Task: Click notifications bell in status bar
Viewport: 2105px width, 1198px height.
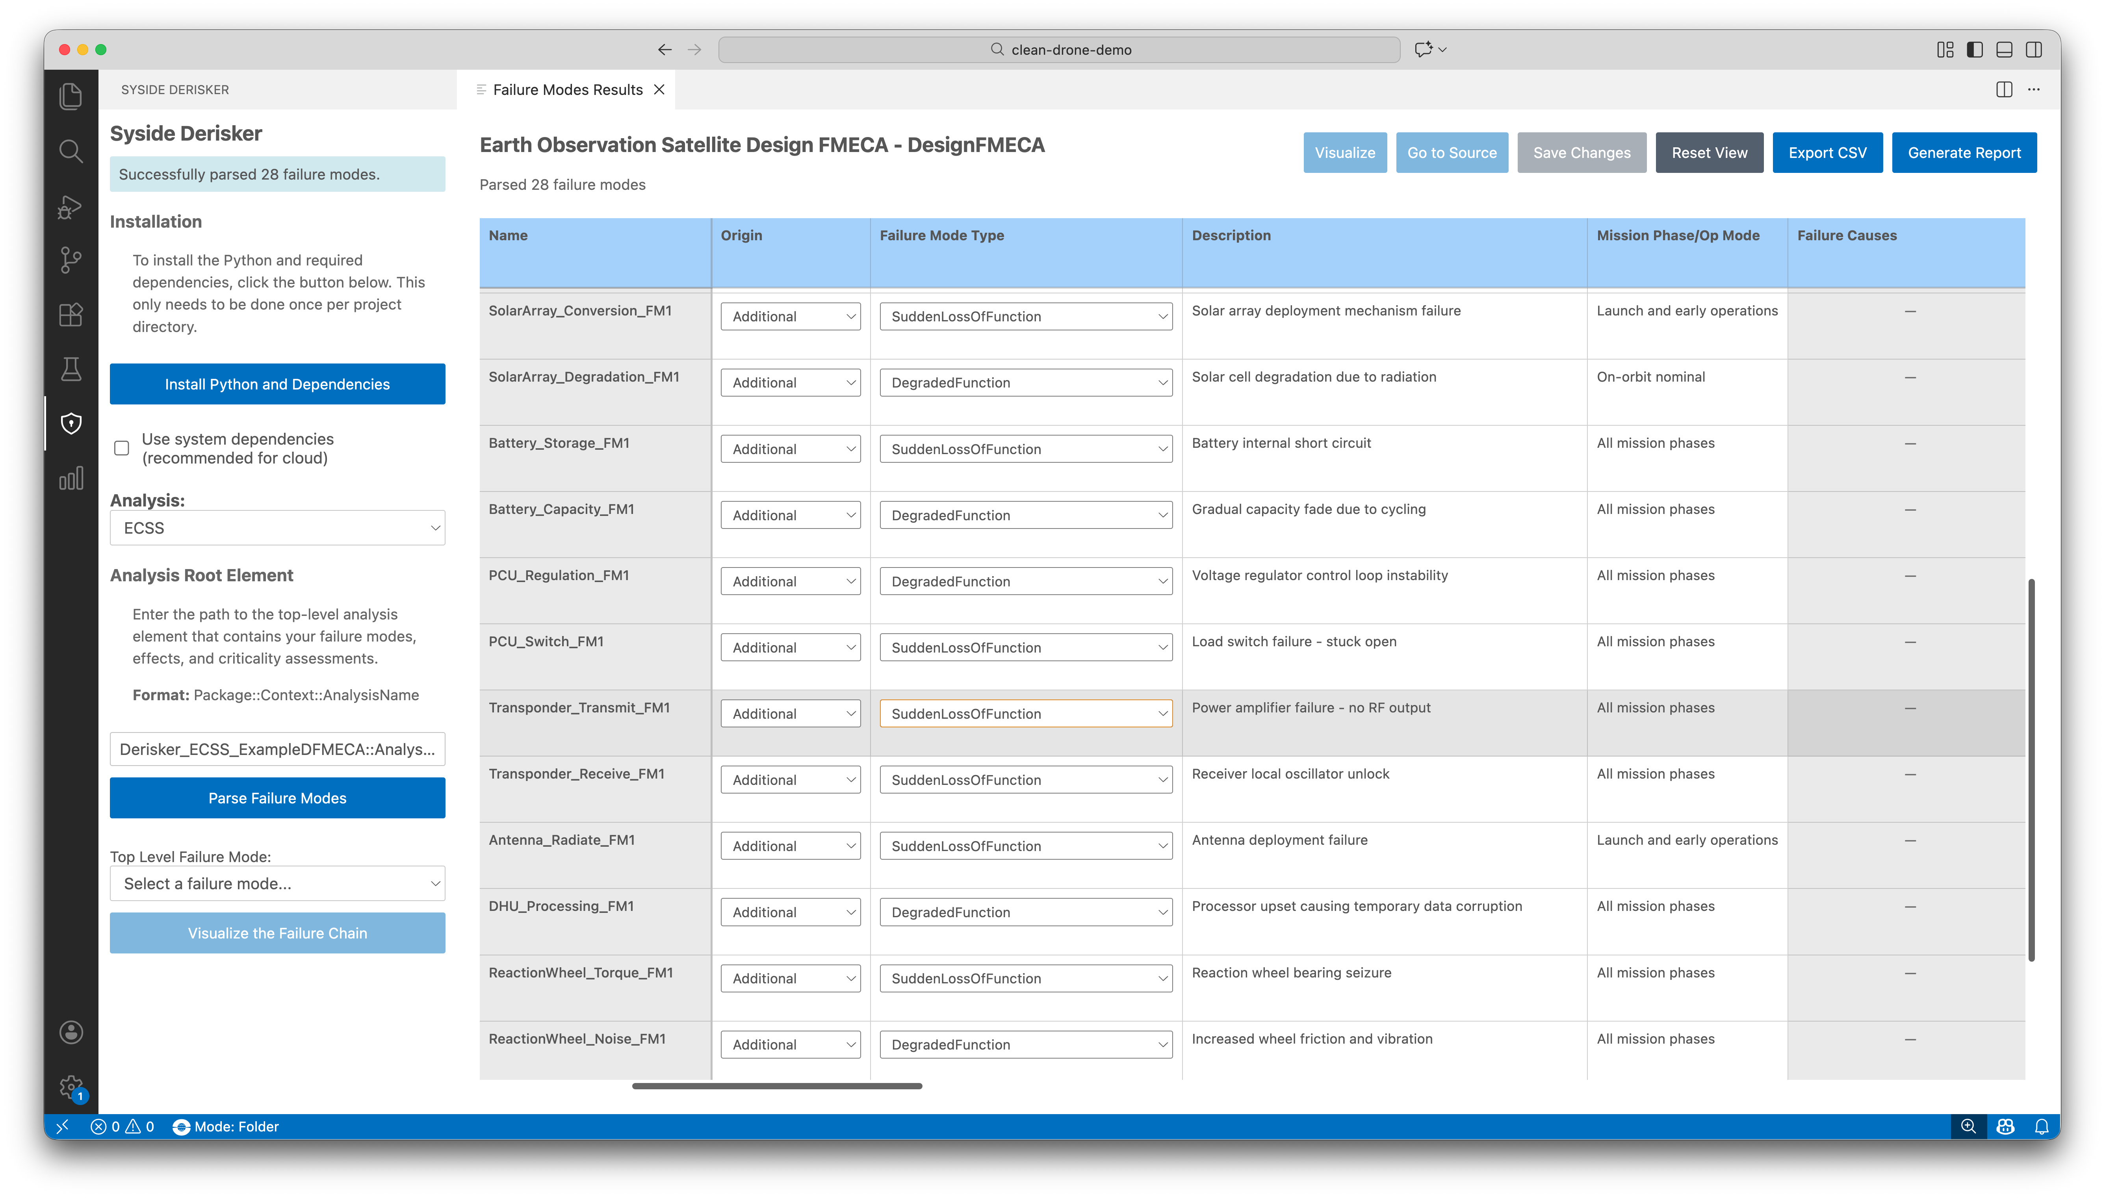Action: point(2041,1126)
